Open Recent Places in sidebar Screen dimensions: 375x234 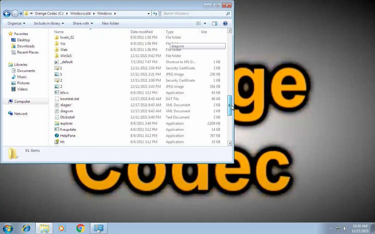[x=28, y=52]
